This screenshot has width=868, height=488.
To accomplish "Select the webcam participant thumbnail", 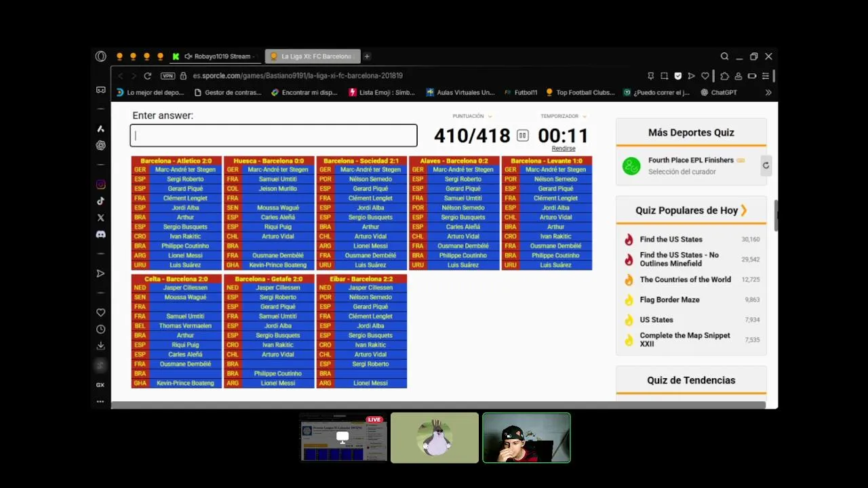I will point(526,439).
